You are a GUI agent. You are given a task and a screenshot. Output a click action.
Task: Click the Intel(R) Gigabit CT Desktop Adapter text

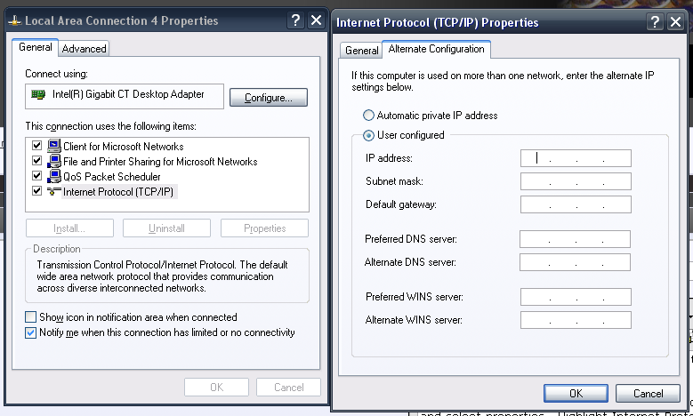pos(128,94)
